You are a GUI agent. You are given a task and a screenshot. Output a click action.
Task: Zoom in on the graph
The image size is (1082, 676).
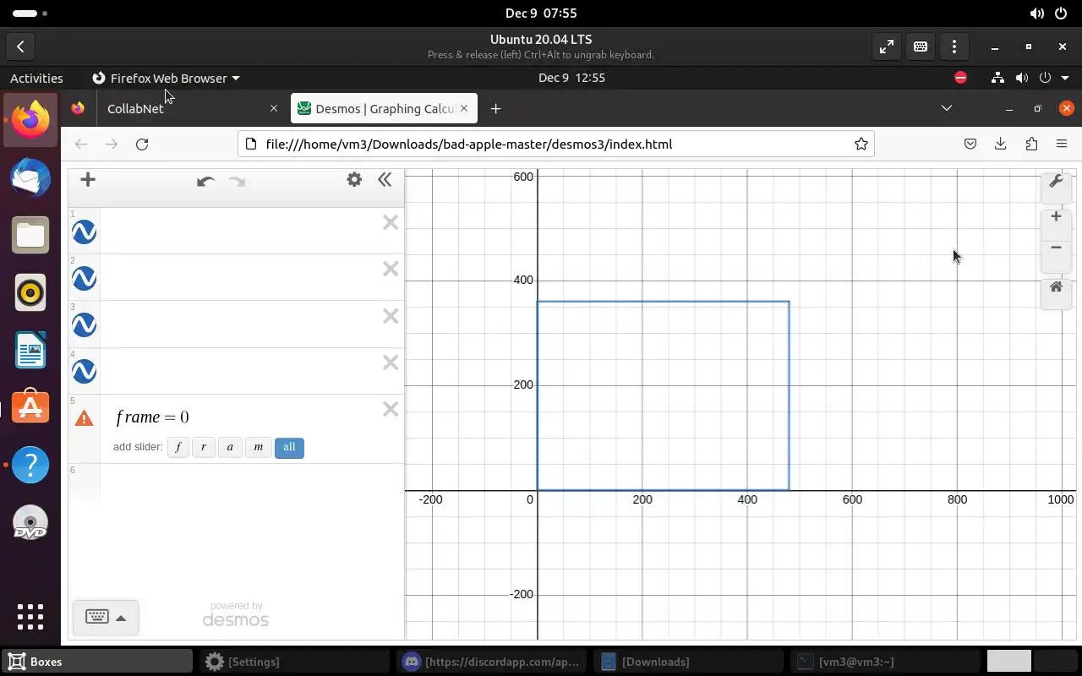(x=1056, y=217)
